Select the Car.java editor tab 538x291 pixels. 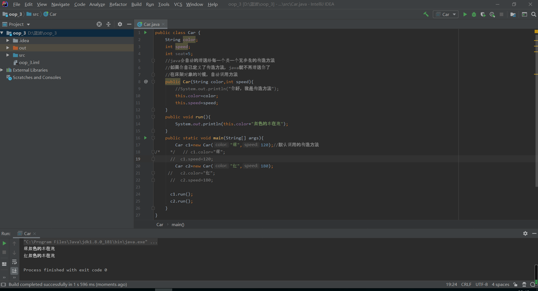pyautogui.click(x=151, y=24)
